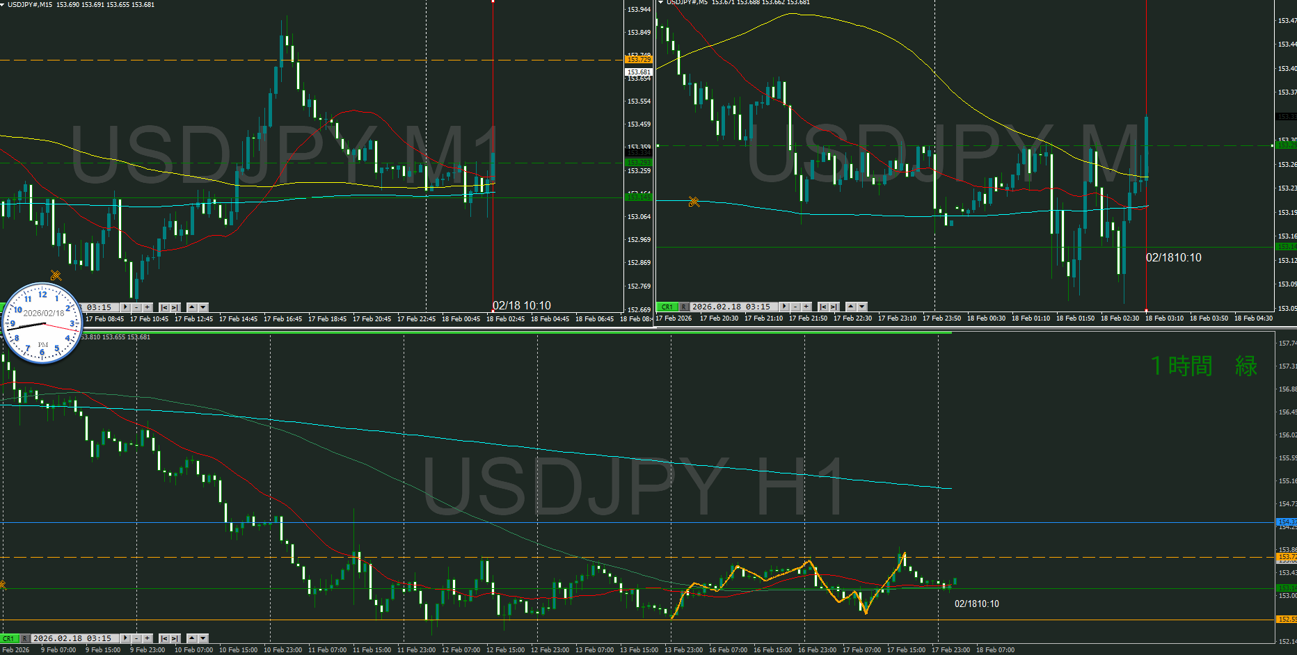Click up arrow on H1 chart control bar
The width and height of the screenshot is (1297, 655).
(x=192, y=638)
